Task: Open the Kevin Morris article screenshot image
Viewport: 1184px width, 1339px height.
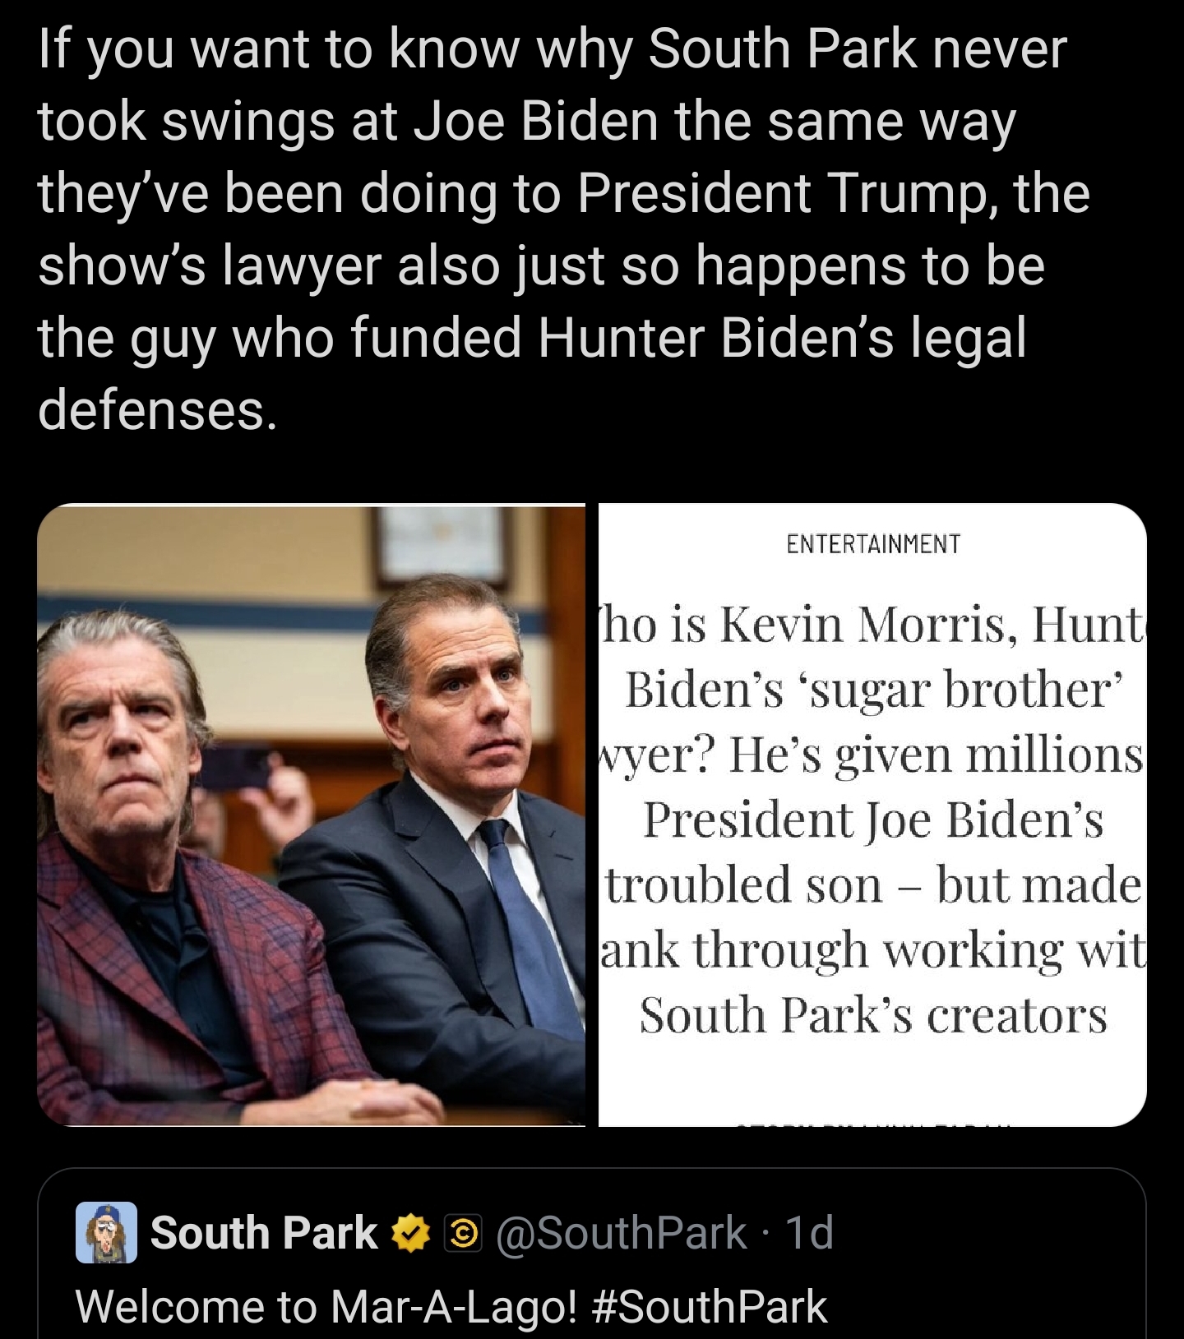Action: point(872,815)
